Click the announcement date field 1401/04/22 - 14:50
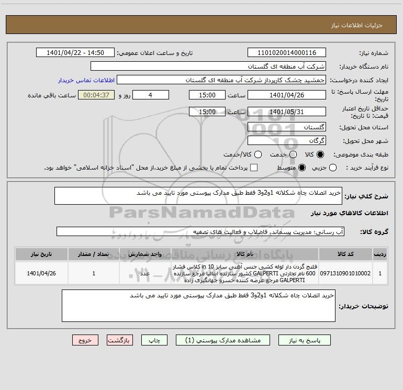403x390 pixels. (x=75, y=53)
